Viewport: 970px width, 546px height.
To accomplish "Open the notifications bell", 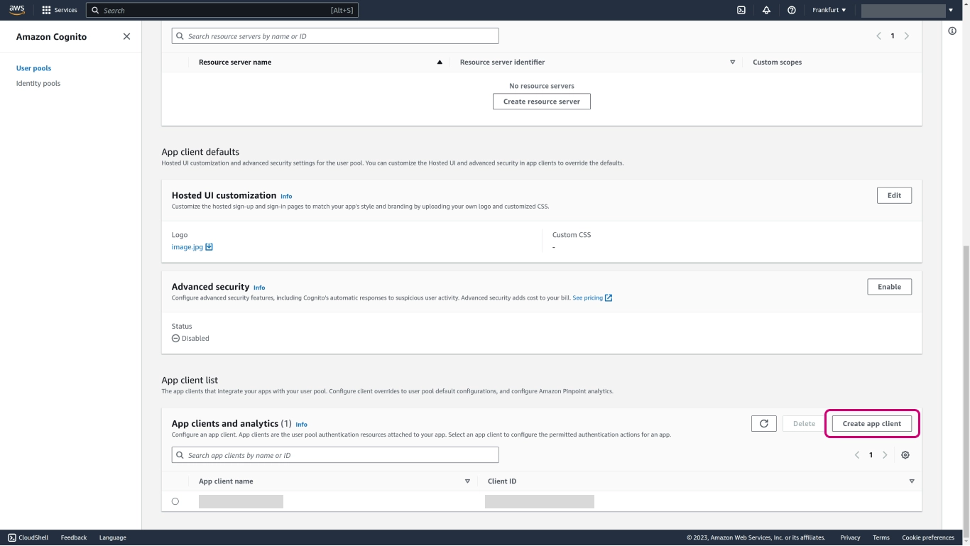I will [766, 10].
